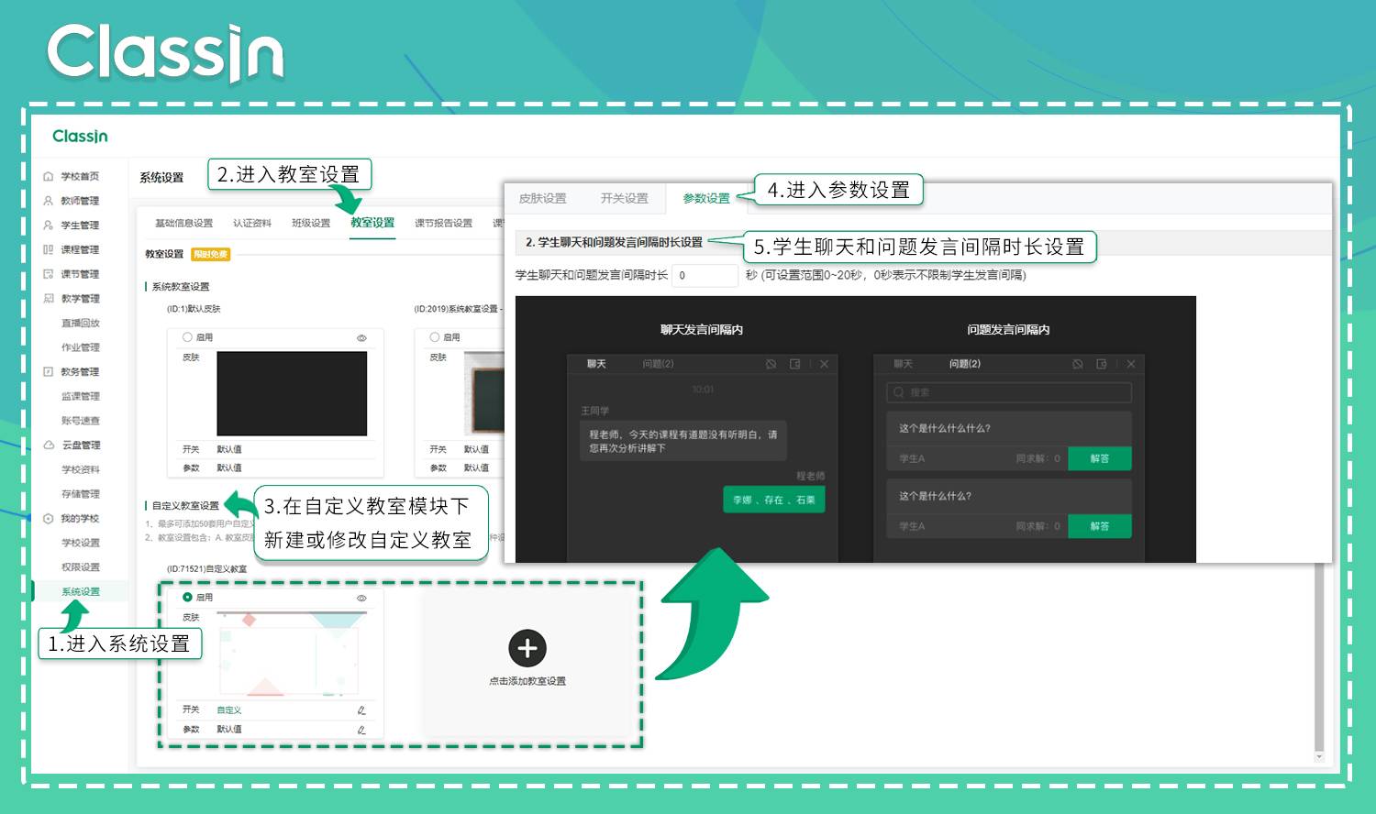Edit 开关 setting of 自定义教室 (pencil icon)
1376x814 pixels.
click(x=361, y=710)
